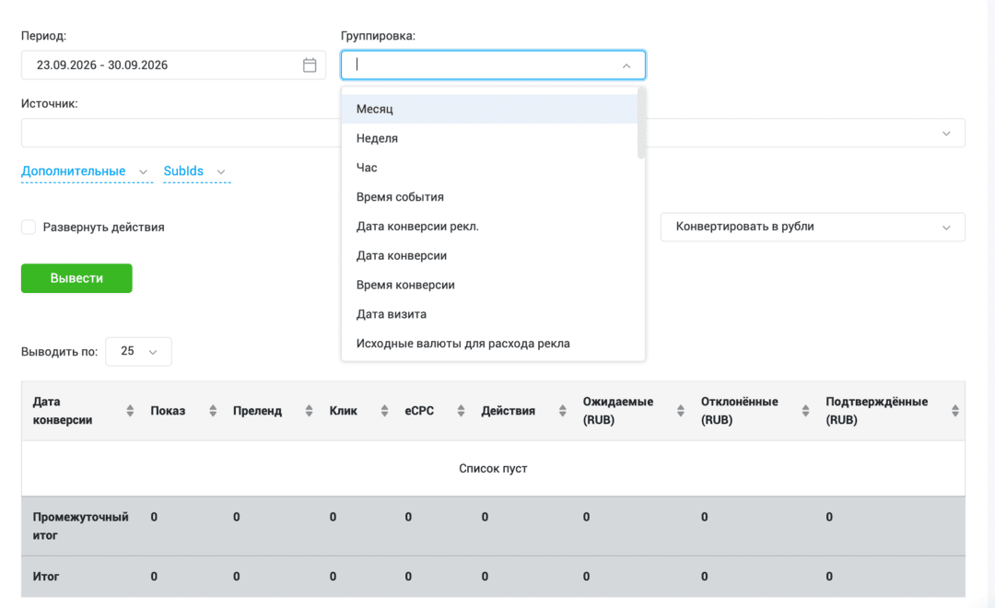Open the Конвертировать в рубли dropdown
This screenshot has width=995, height=608.
813,227
